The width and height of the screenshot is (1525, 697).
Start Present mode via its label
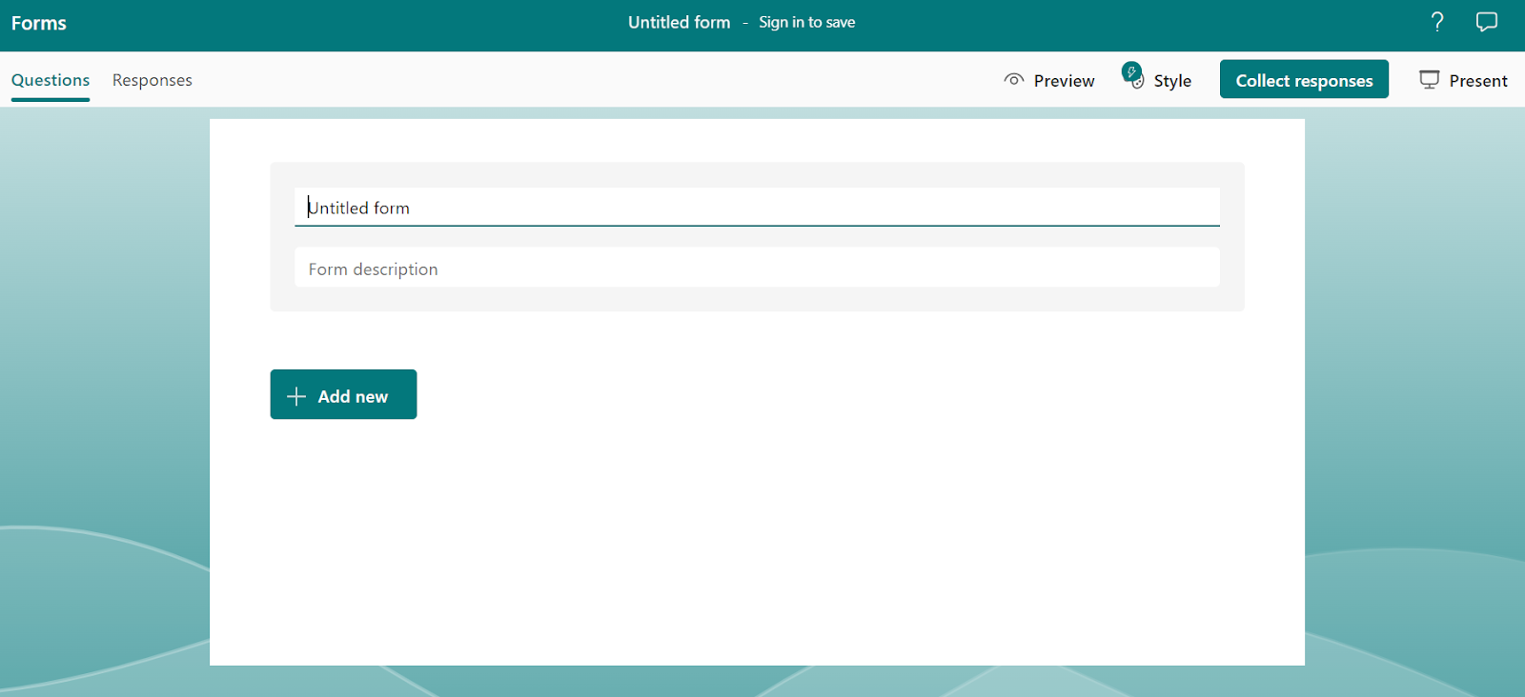pos(1478,81)
